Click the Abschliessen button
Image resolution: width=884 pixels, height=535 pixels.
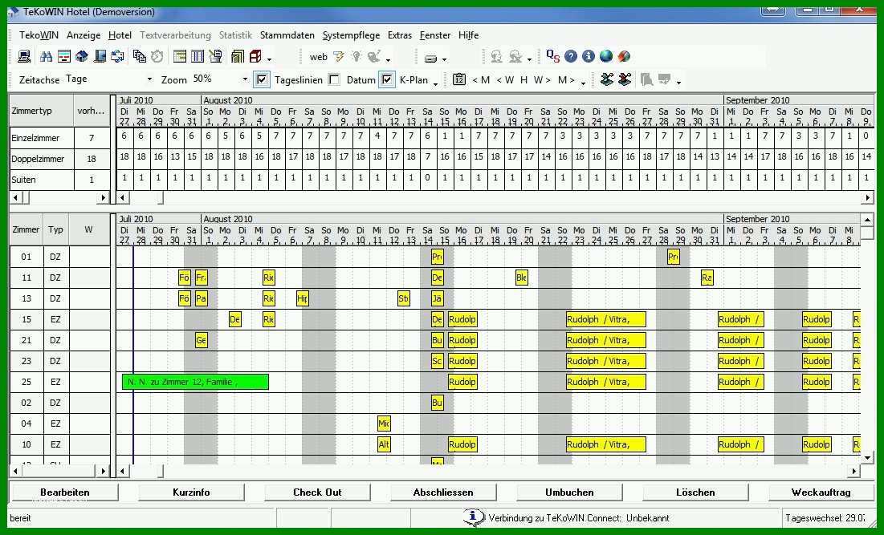(x=443, y=492)
